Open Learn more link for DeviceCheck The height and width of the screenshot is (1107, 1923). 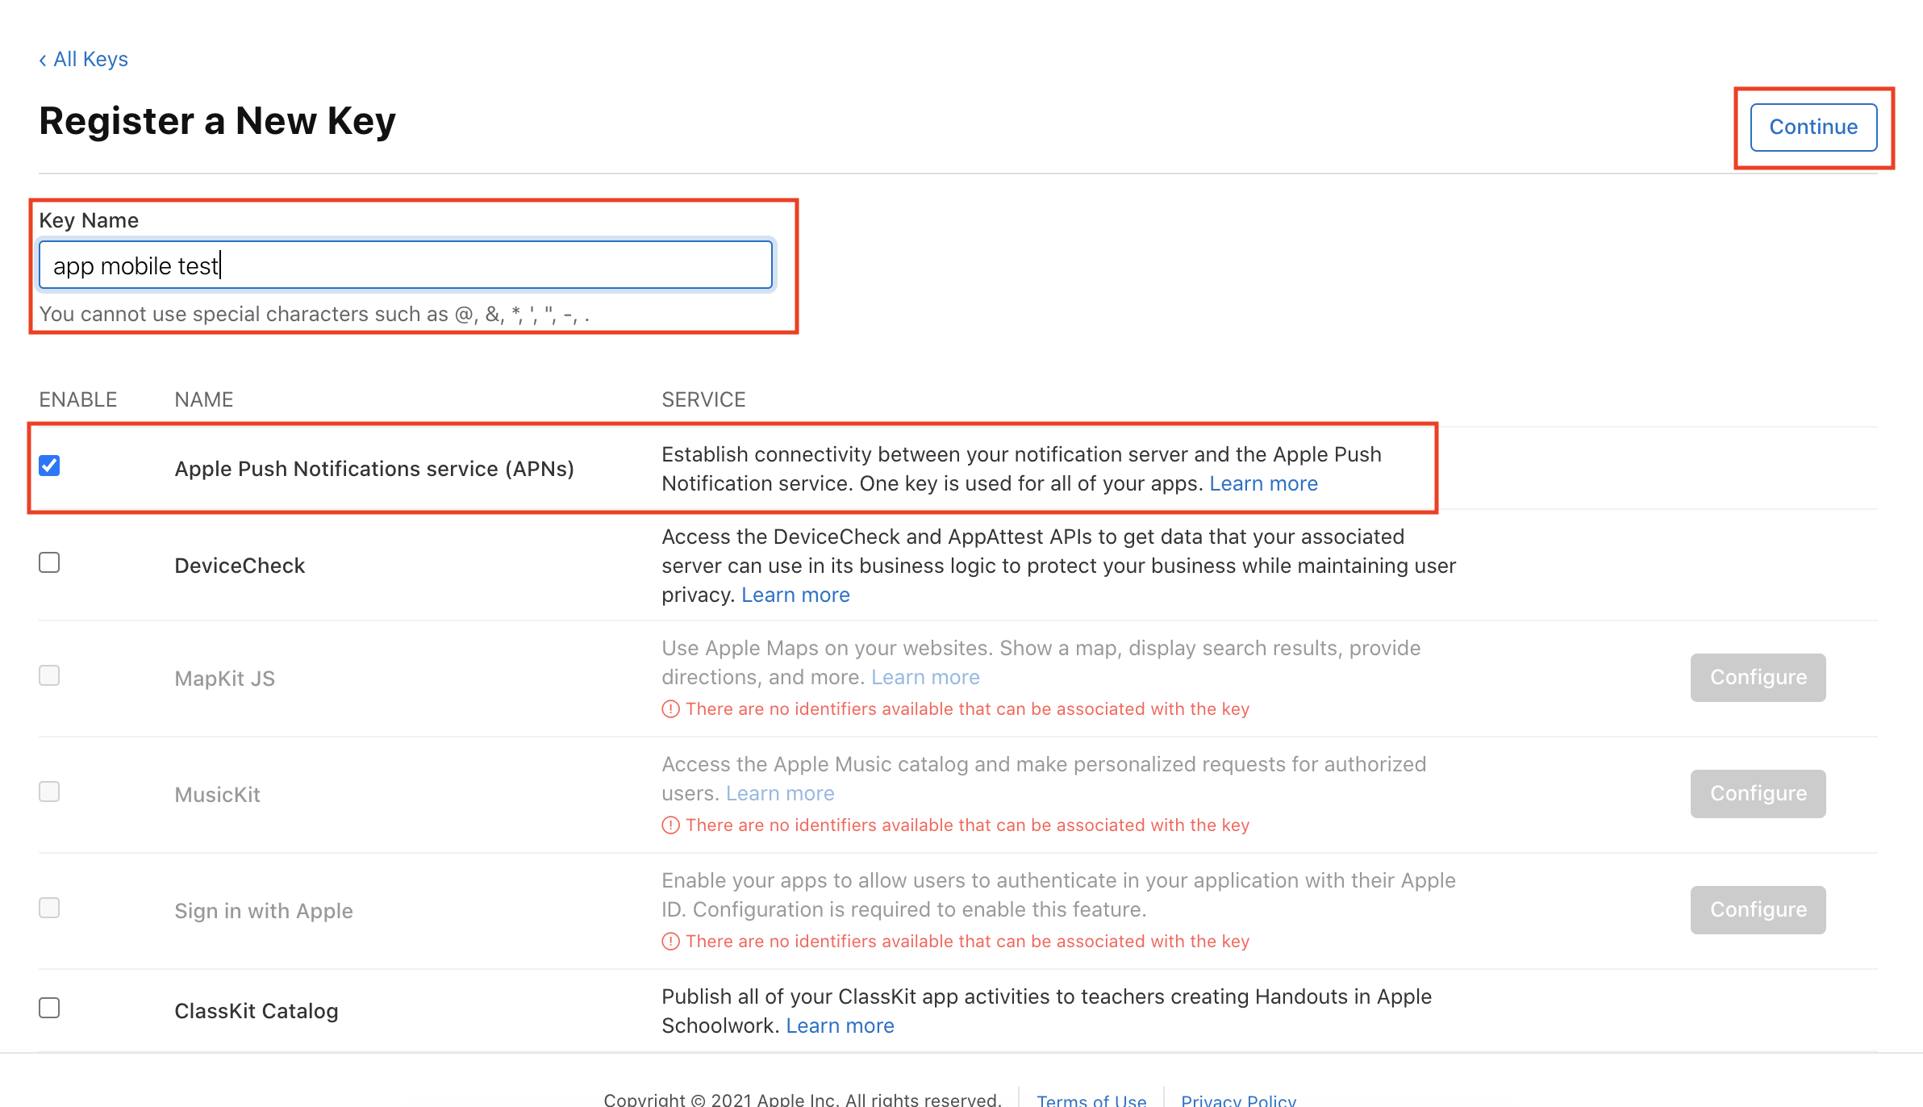tap(795, 595)
